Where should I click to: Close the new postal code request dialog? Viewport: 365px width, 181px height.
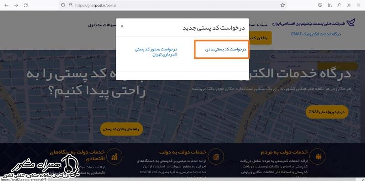tap(122, 26)
